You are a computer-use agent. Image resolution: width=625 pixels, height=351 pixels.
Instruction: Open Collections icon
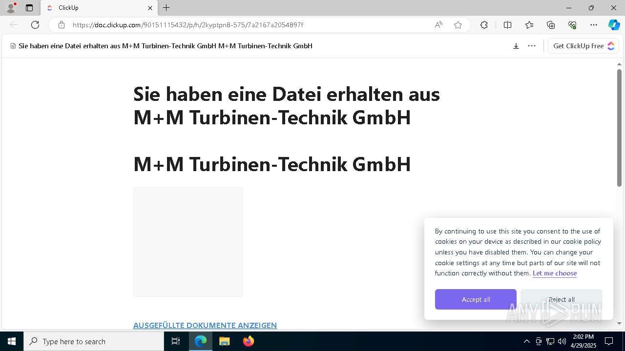click(551, 25)
